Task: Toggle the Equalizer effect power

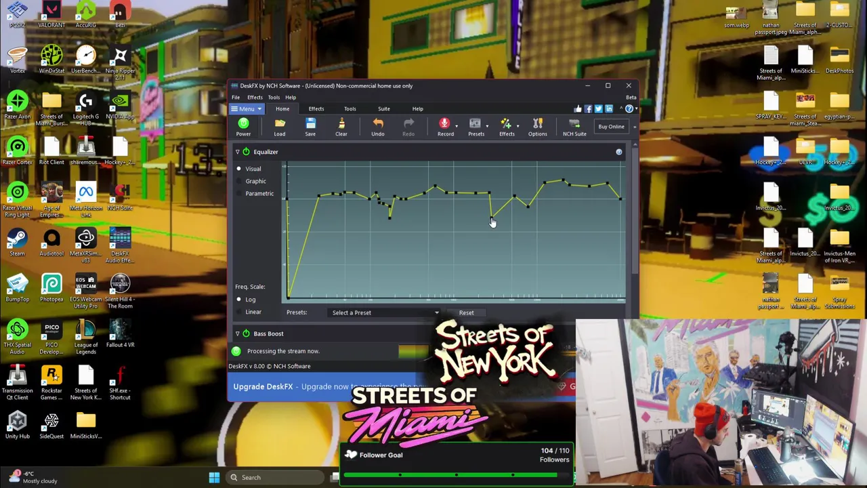Action: [x=246, y=152]
